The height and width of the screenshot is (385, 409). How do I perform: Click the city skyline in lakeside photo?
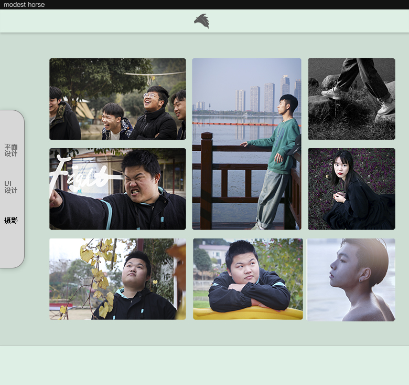262,97
